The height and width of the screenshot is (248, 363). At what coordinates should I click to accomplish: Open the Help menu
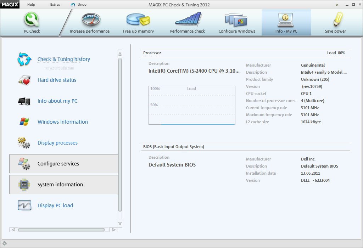[31, 4]
